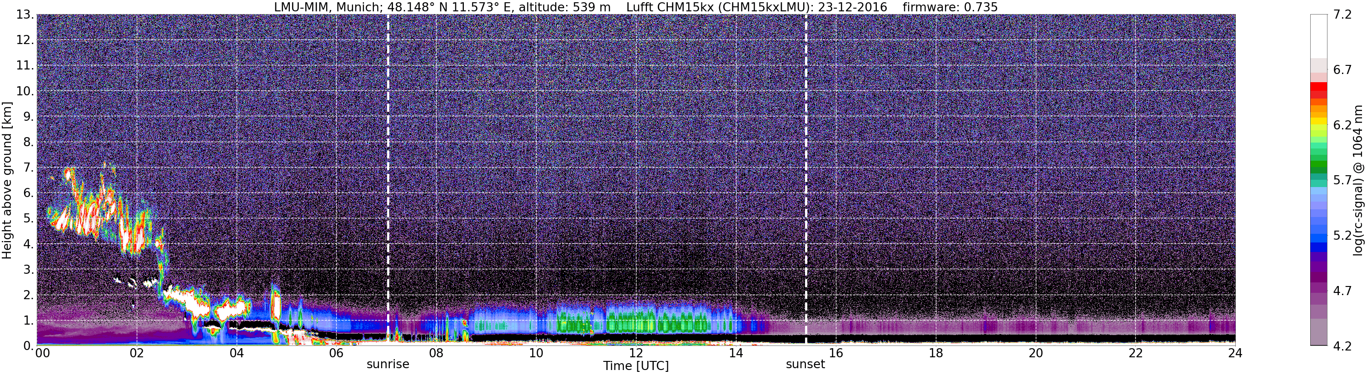Click the y-axis tick label '1.'

pos(29,321)
